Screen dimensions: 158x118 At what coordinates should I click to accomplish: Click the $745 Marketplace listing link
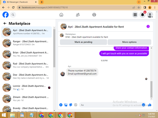(x=87, y=37)
